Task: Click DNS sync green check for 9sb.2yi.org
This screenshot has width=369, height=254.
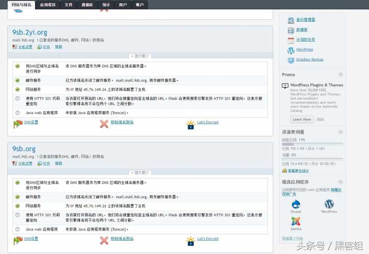Action: click(x=18, y=66)
